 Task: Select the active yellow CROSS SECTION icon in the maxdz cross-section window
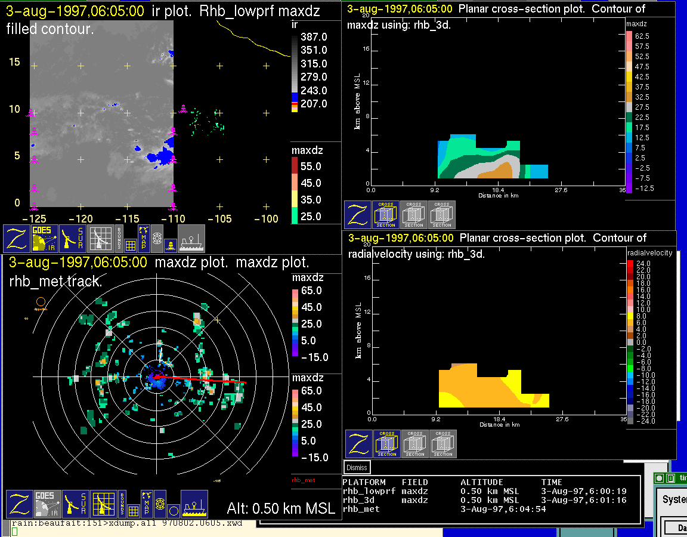click(x=386, y=215)
